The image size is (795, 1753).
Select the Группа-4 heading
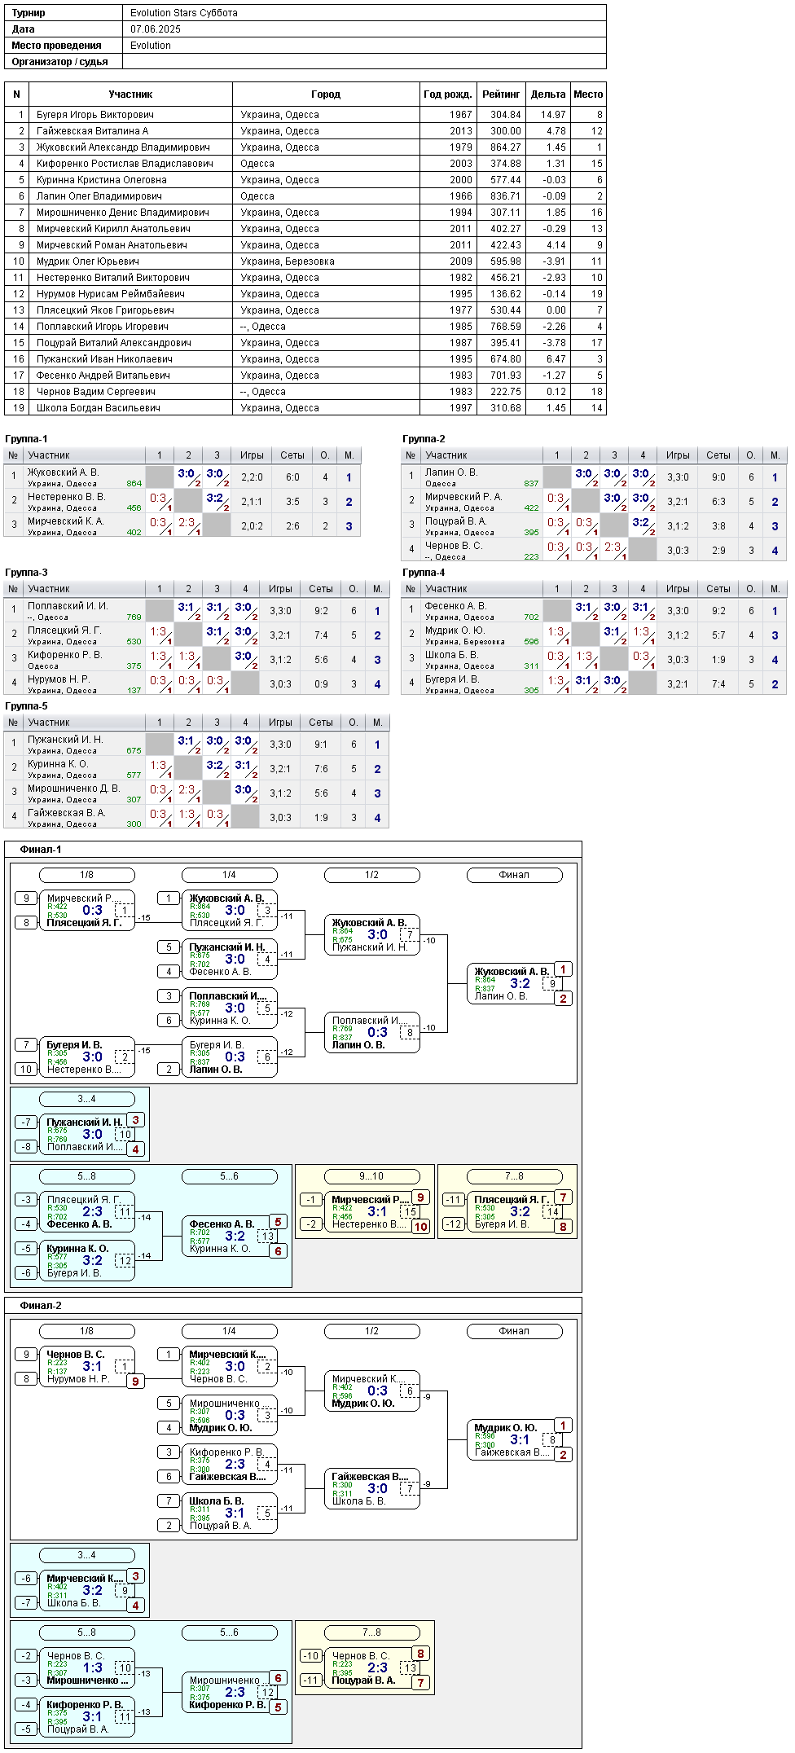(424, 573)
